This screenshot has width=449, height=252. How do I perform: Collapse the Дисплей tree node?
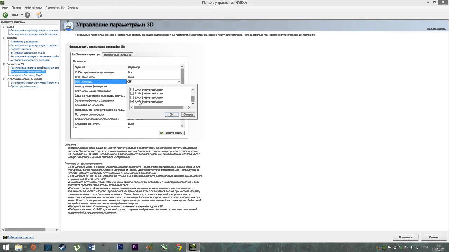(x=4, y=38)
